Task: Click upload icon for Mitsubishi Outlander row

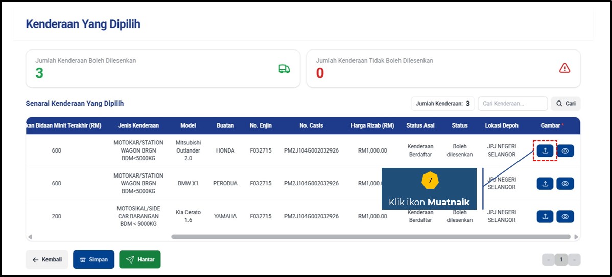Action: coord(545,151)
